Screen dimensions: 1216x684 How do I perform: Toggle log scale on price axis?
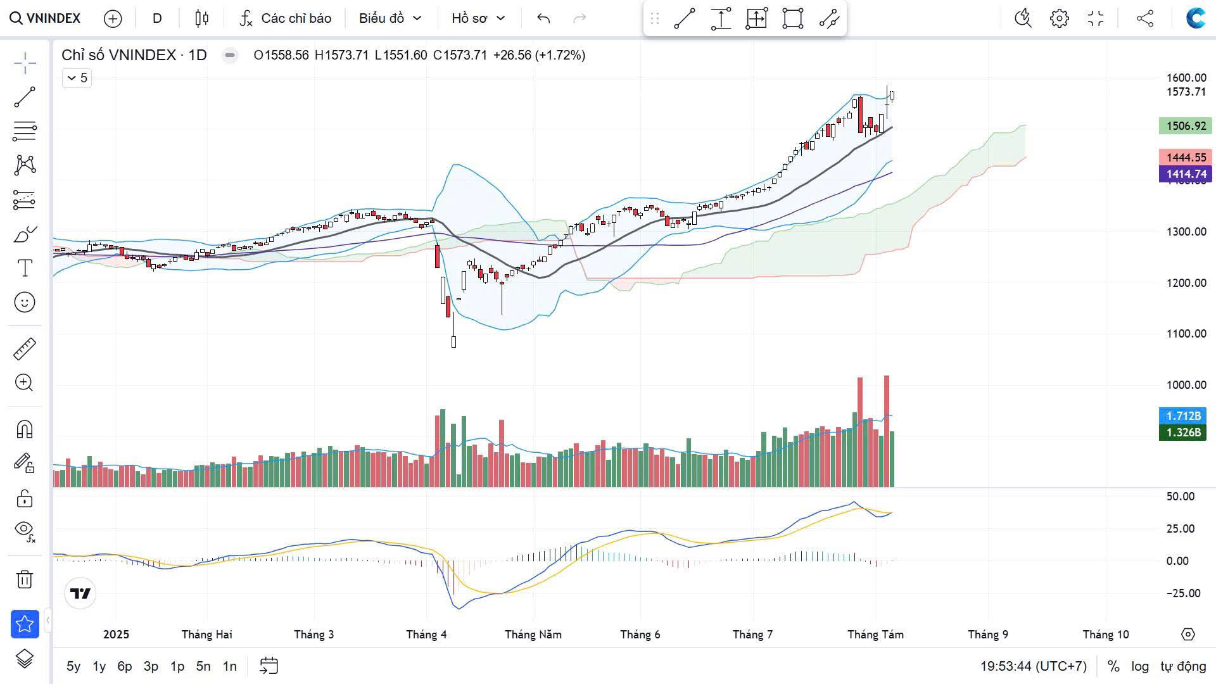click(x=1140, y=666)
